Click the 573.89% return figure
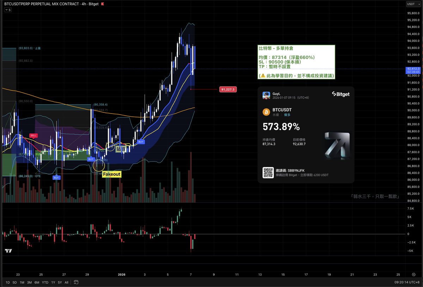This screenshot has width=423, height=287. [281, 127]
